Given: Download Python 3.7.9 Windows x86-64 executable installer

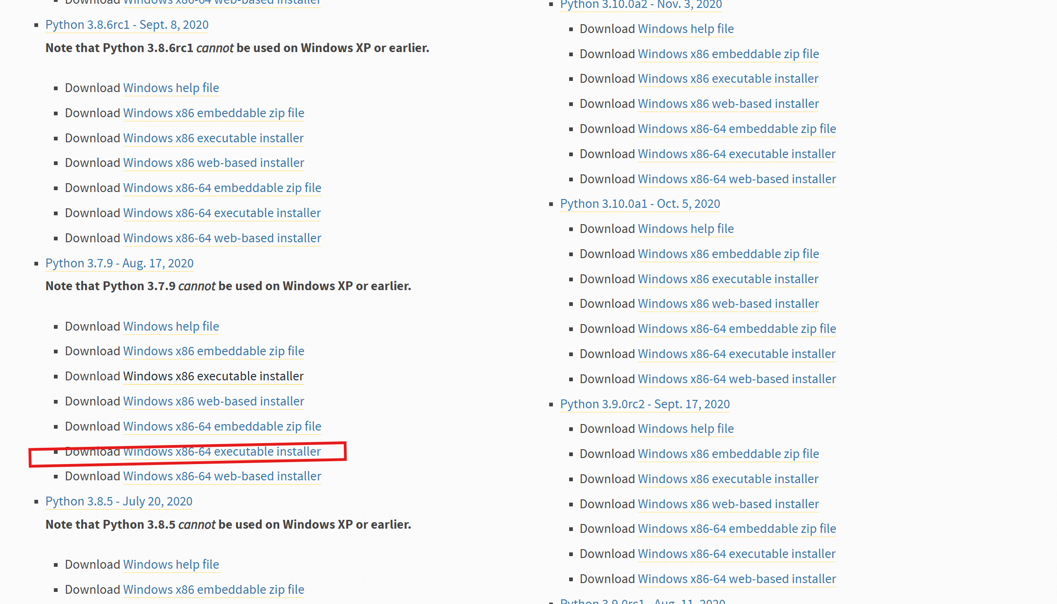Looking at the screenshot, I should (222, 451).
